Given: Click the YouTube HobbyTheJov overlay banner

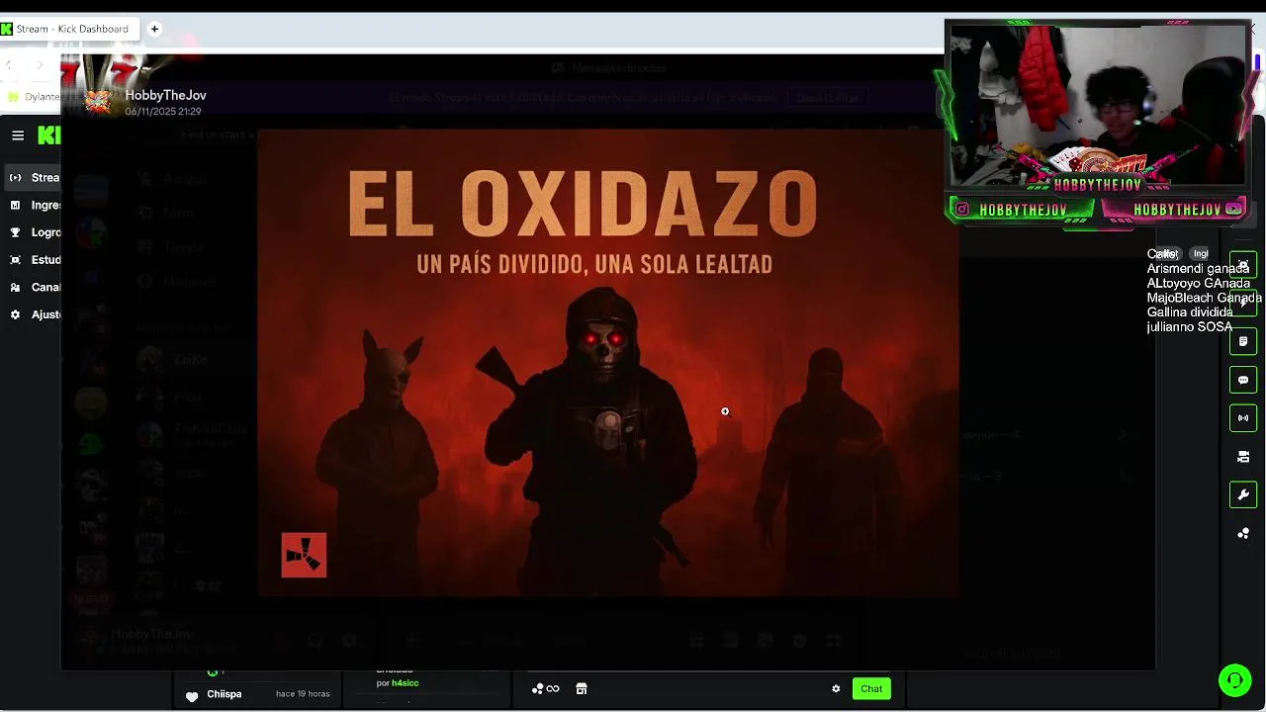Looking at the screenshot, I should click(x=1174, y=210).
